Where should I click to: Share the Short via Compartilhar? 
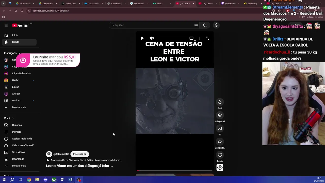(220, 142)
